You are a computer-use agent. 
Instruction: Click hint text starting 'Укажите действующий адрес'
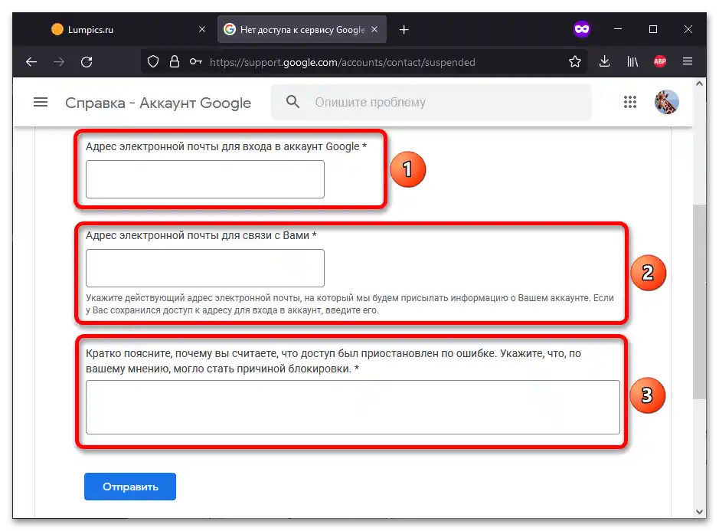pos(349,304)
